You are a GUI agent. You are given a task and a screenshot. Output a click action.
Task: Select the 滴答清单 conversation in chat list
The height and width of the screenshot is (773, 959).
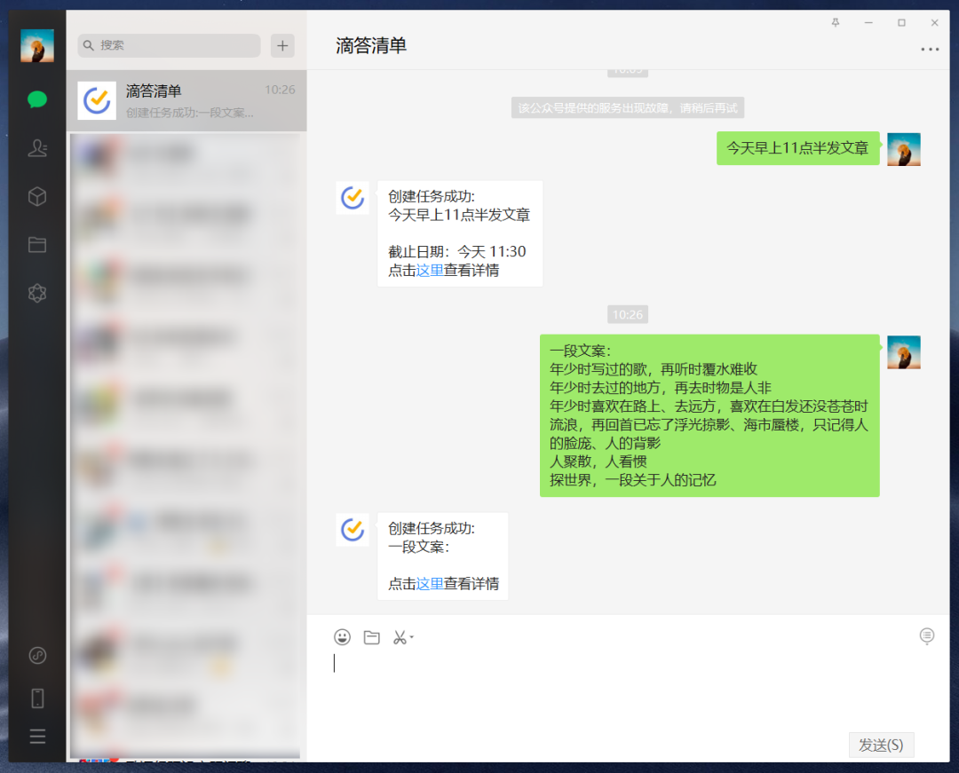click(186, 100)
